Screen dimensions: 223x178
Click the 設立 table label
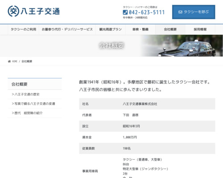pyautogui.click(x=85, y=126)
